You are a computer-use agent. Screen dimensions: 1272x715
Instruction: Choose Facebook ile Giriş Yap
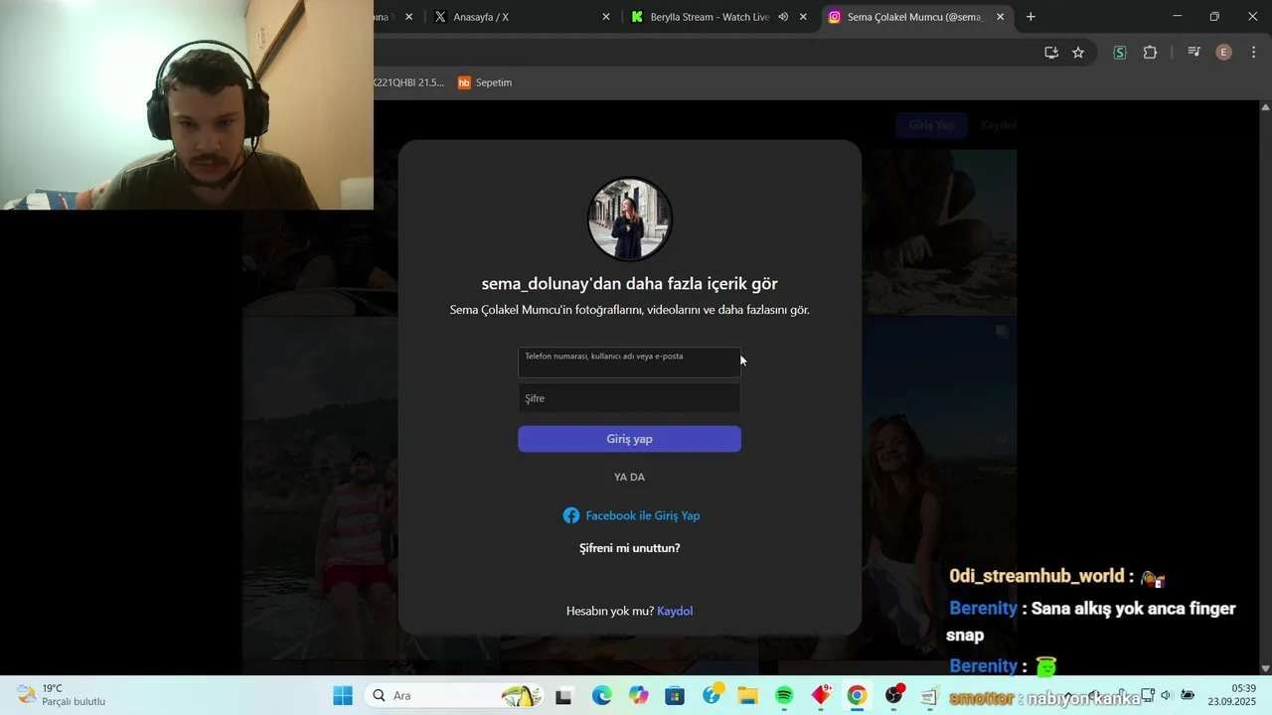point(631,515)
